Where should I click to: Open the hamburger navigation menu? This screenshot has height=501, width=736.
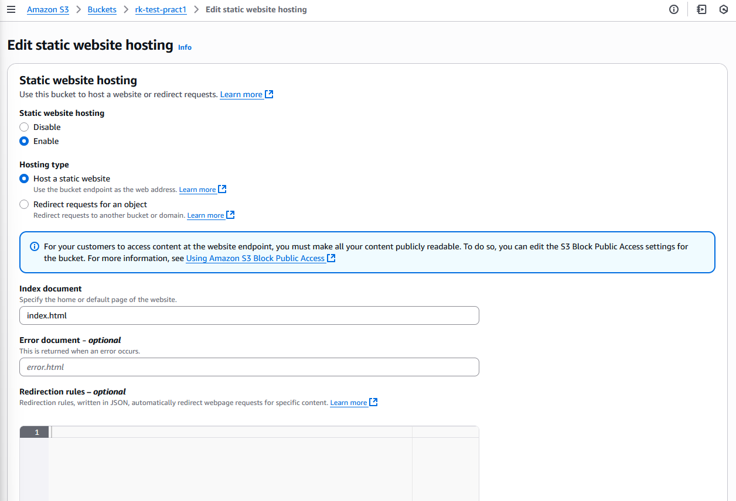coord(11,10)
